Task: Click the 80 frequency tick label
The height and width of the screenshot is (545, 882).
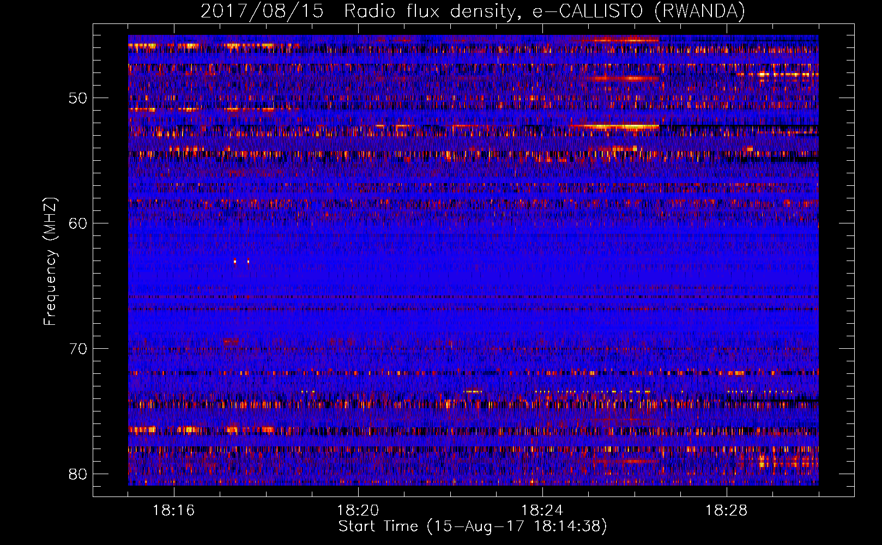Action: 78,474
